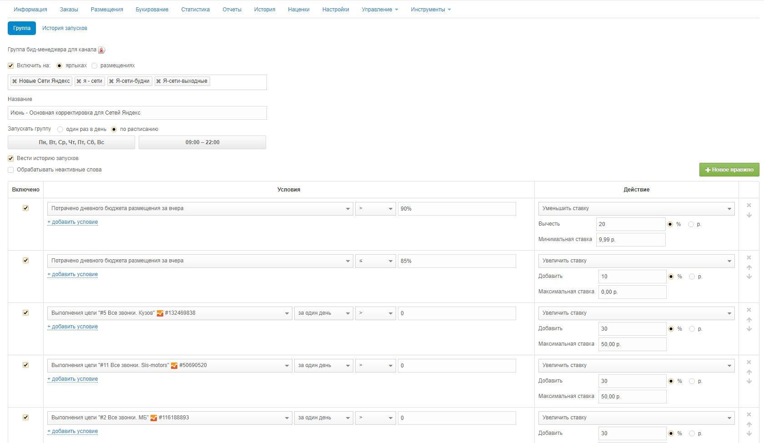Screen dimensions: 764x443
Task: Click the Yandex channel icon
Action: coord(101,50)
